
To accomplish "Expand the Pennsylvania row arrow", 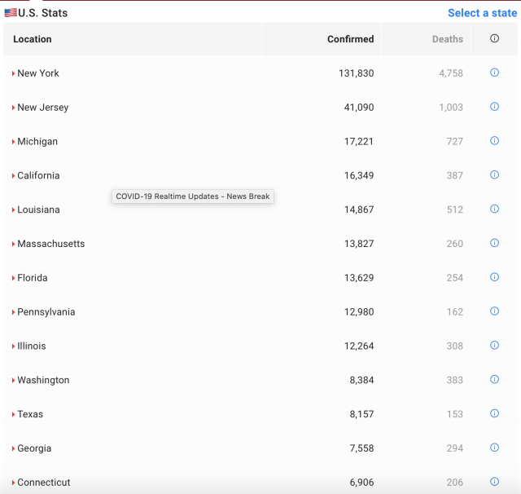I will 14,312.
